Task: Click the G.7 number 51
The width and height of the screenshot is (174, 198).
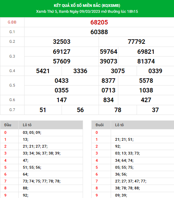Action: point(43,110)
